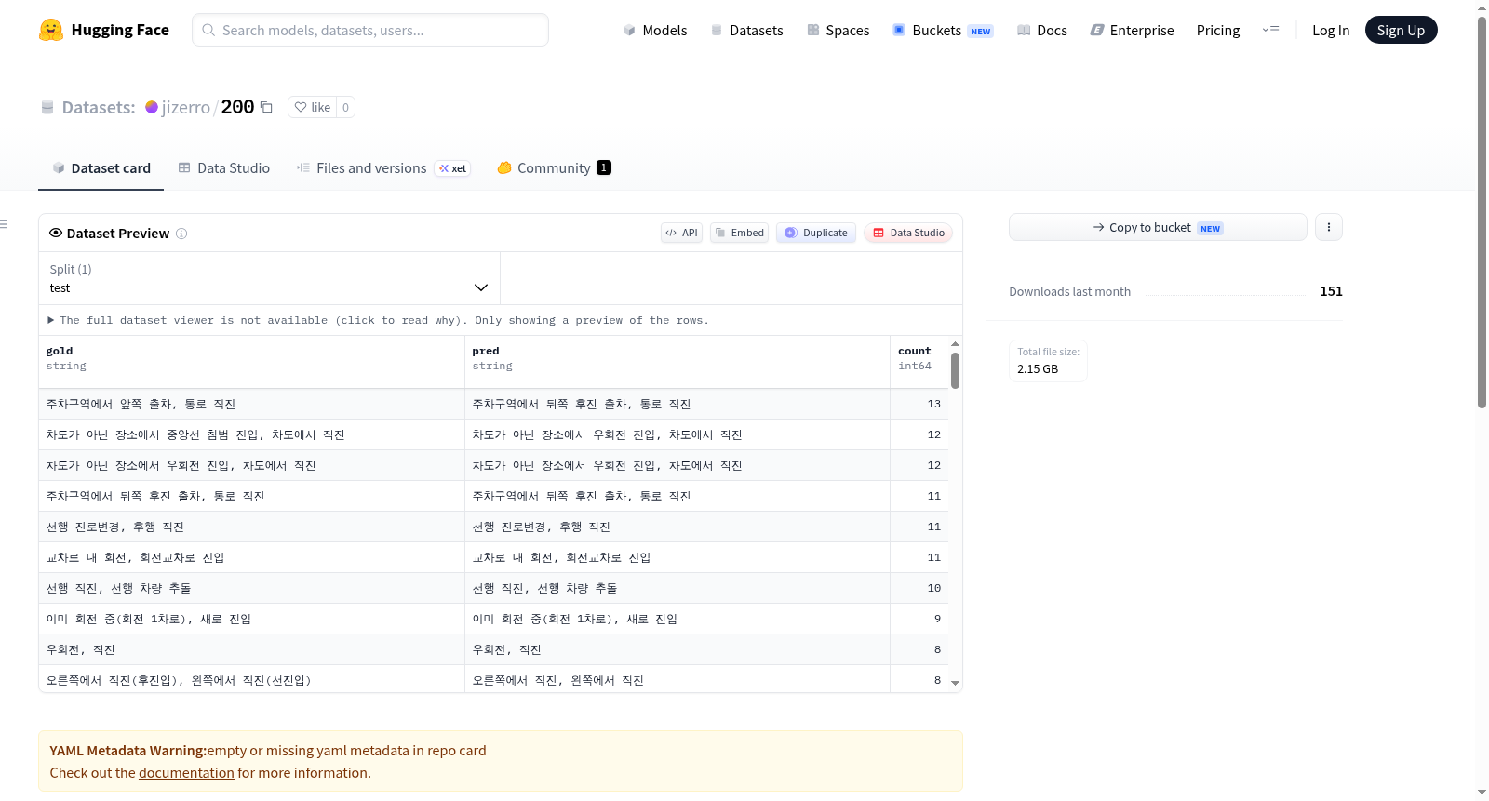Open the Models page
Image resolution: width=1489 pixels, height=801 pixels.
coord(655,30)
